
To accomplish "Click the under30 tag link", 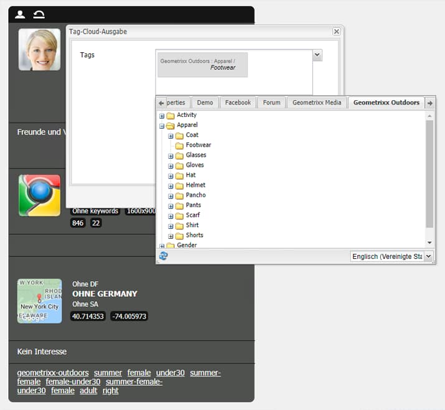I will click(x=171, y=373).
